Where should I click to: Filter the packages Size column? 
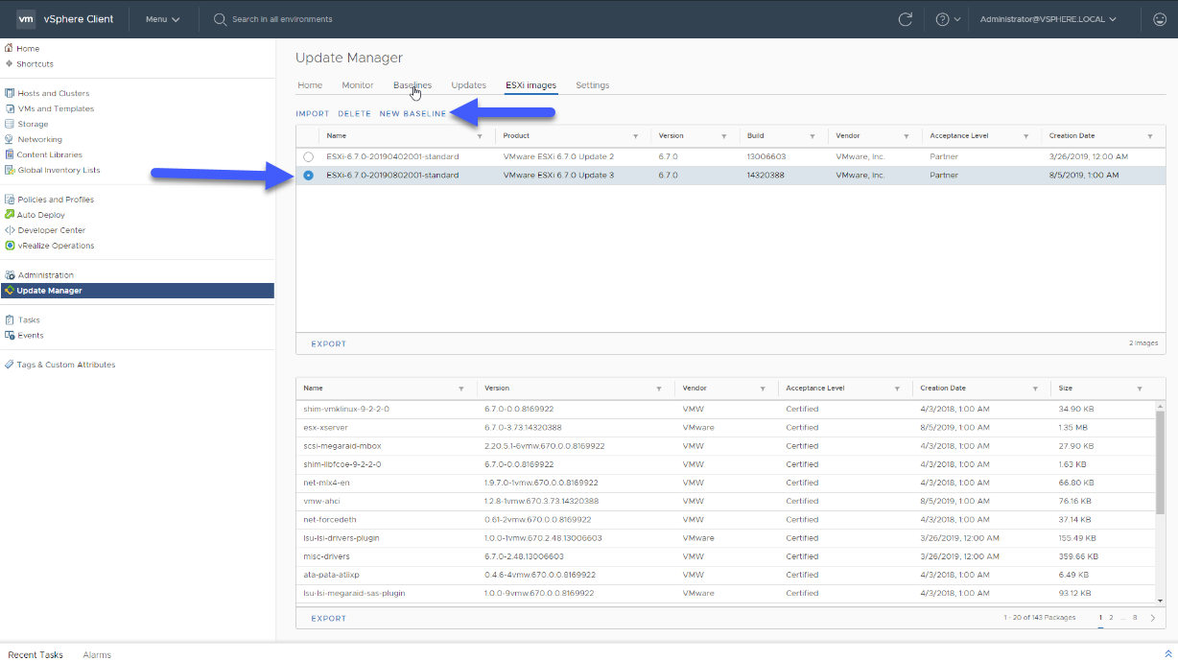[x=1139, y=389]
